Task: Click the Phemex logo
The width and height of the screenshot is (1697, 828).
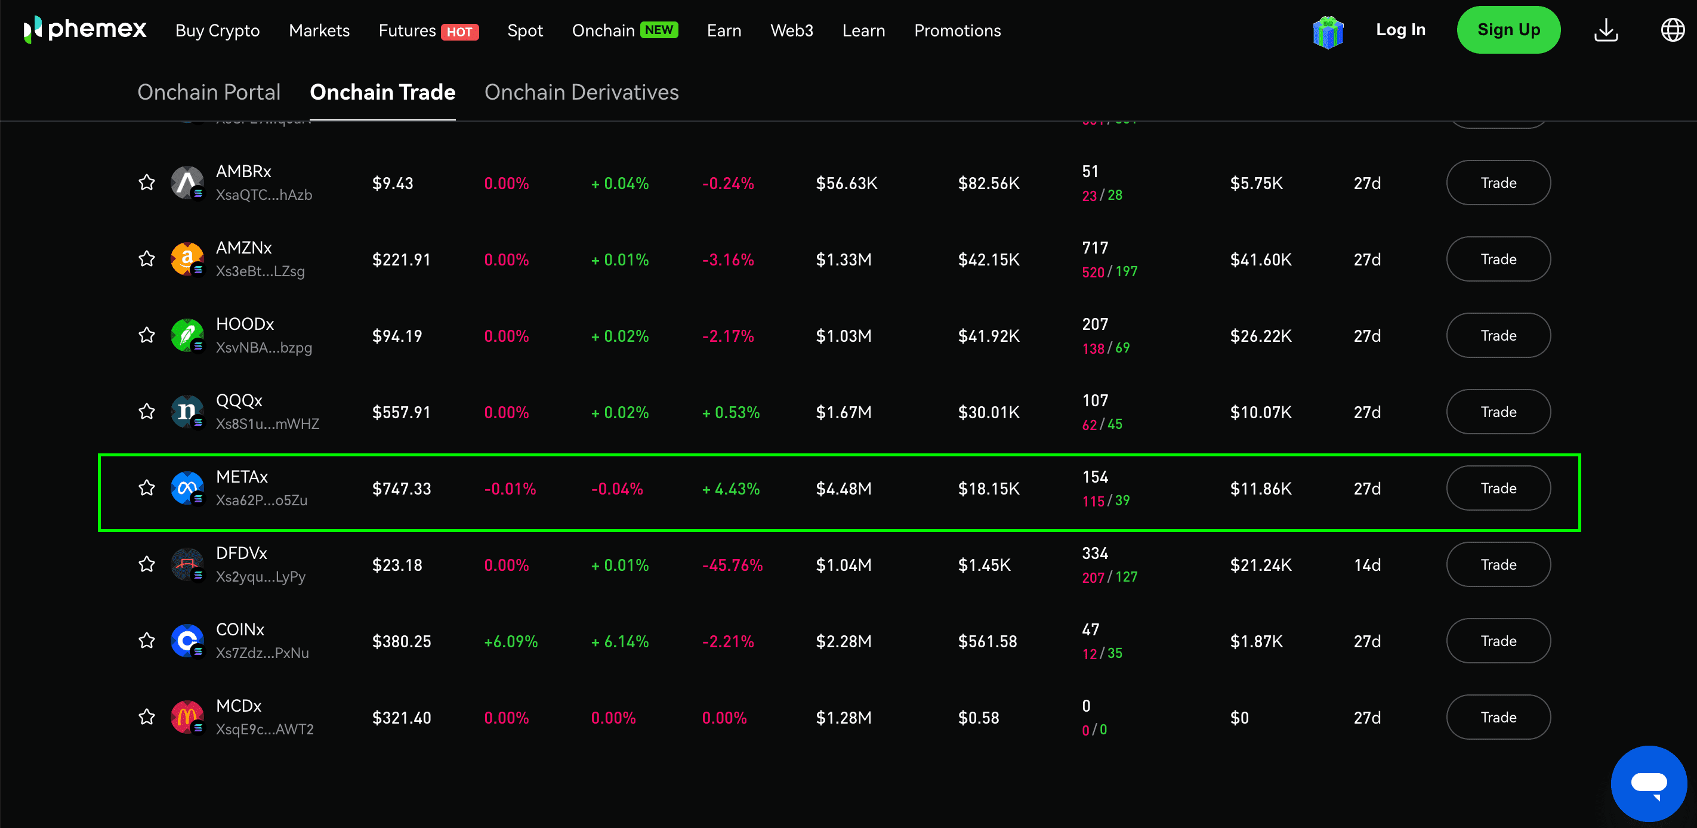Action: click(85, 30)
